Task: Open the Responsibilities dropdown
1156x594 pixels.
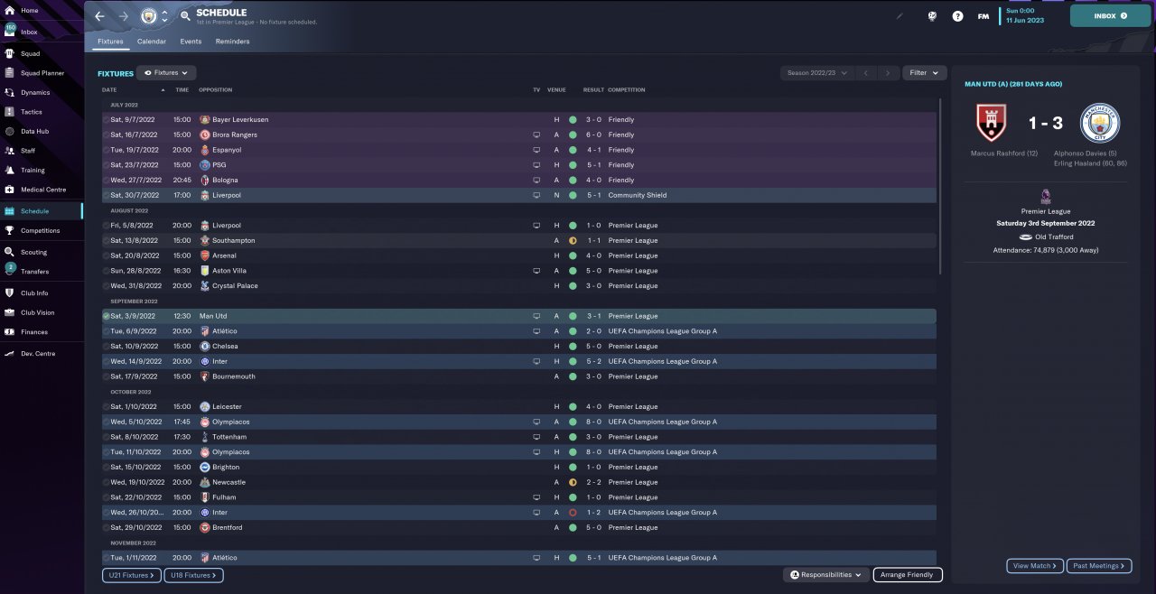Action: click(826, 575)
